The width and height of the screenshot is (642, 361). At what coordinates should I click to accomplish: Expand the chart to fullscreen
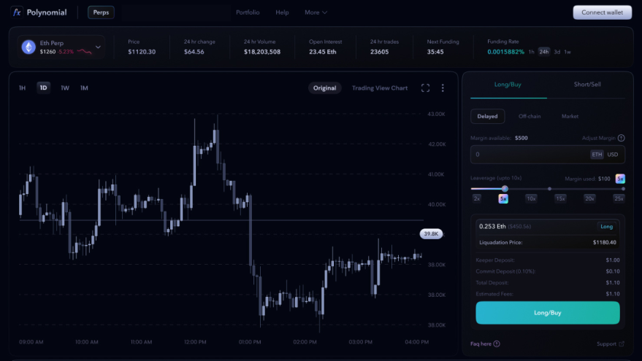[425, 88]
